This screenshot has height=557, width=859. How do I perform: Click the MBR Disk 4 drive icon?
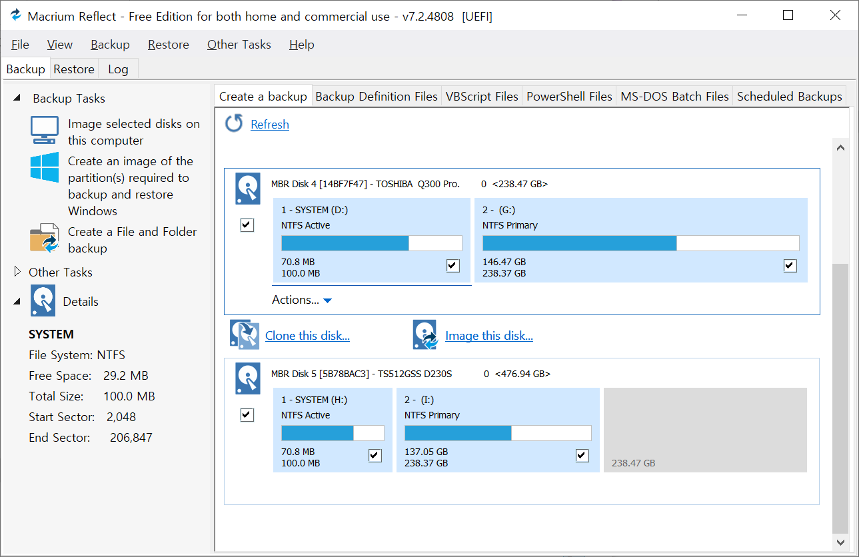click(247, 189)
